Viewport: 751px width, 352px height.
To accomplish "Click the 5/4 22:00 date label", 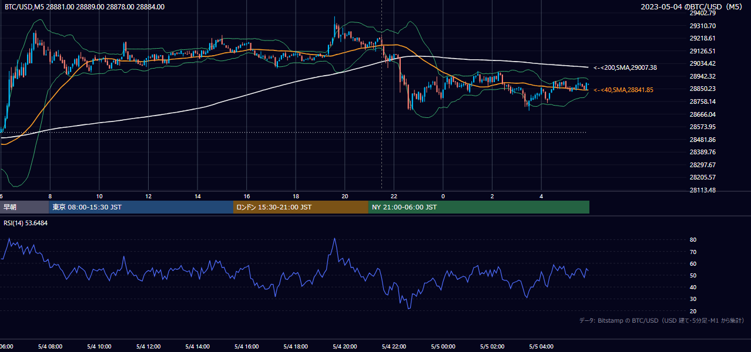I will [x=394, y=347].
